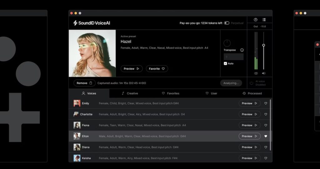Favorite Emily with the heart icon
This screenshot has height=169, width=320.
click(266, 103)
